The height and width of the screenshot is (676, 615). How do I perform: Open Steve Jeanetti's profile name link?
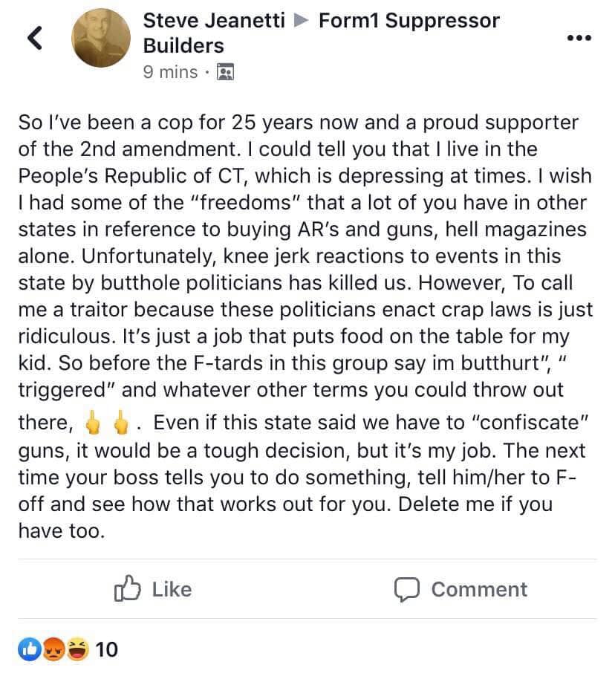214,21
